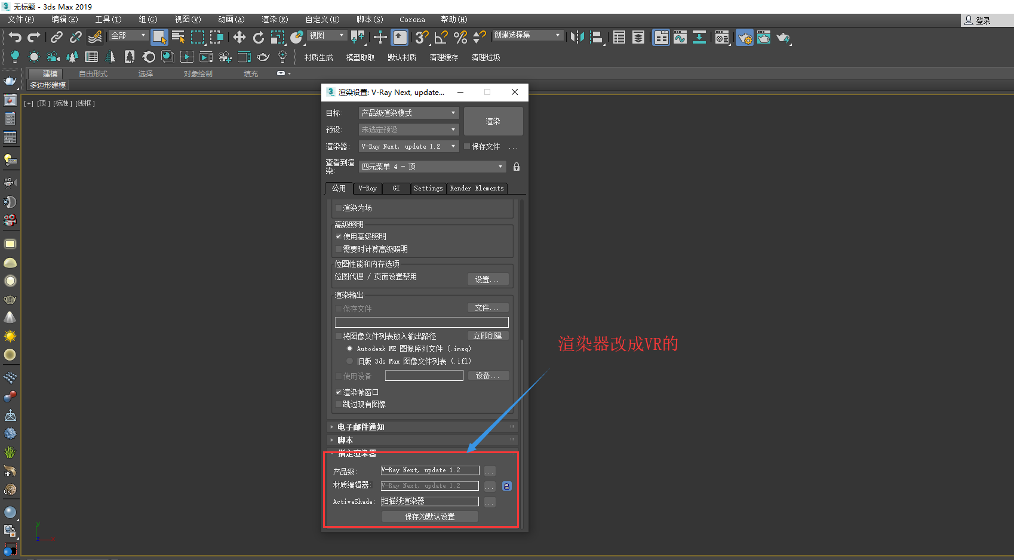Click the 保存为默认设置 button

(x=429, y=516)
